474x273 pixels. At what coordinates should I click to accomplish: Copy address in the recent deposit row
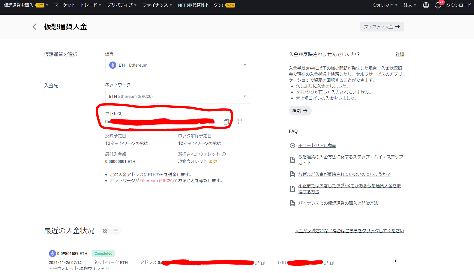click(x=263, y=263)
